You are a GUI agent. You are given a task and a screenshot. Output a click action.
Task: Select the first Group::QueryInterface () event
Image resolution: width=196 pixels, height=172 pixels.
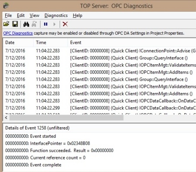99,58
